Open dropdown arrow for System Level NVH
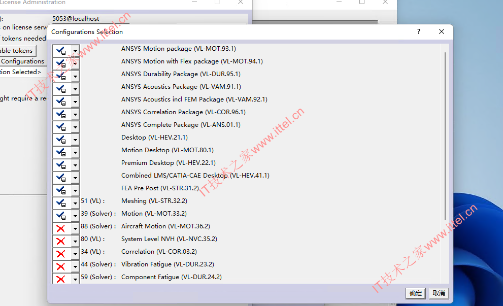The image size is (503, 306). pyautogui.click(x=75, y=241)
